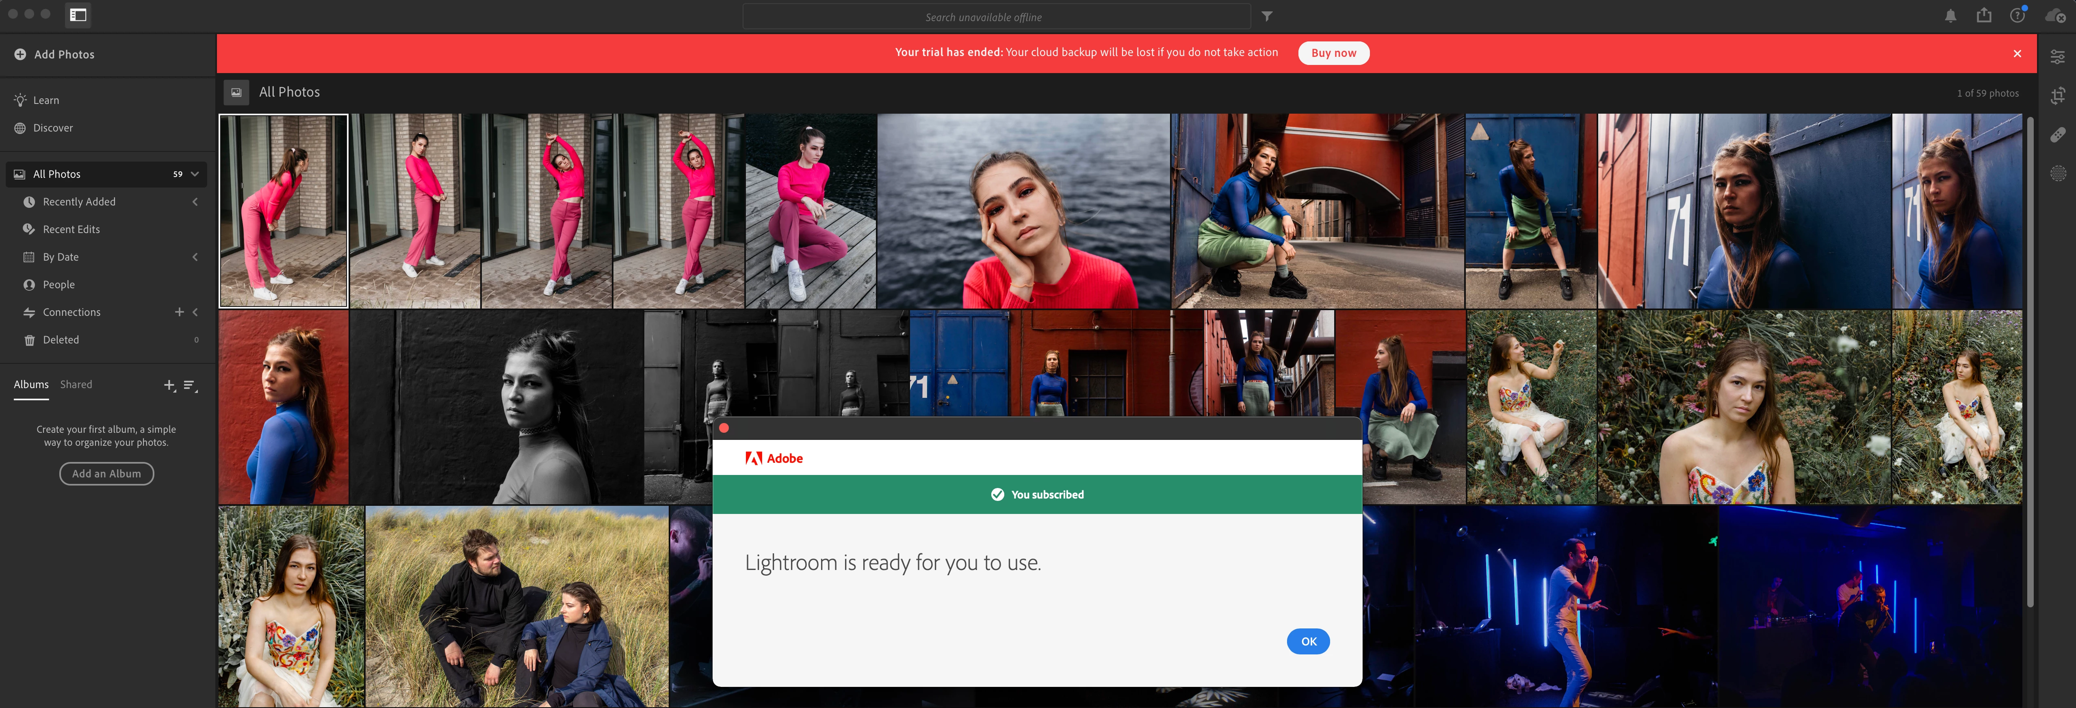This screenshot has width=2076, height=708.
Task: Open the People view
Action: [x=58, y=285]
